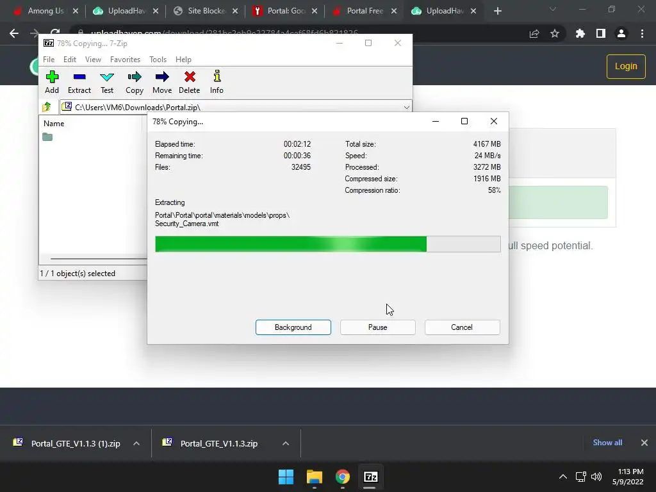This screenshot has height=492, width=656.
Task: Open File Explorer from the taskbar
Action: pos(314,477)
